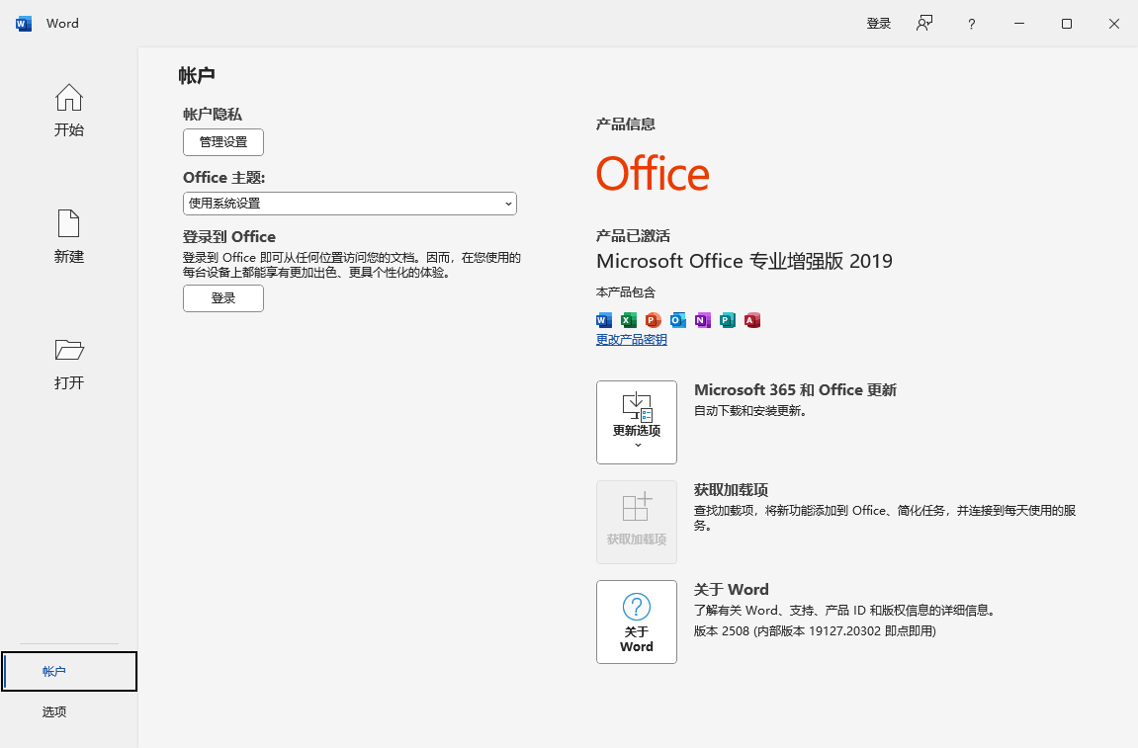Select the 帐户 tab in sidebar
Screen dimensions: 1138x748
pos(69,671)
